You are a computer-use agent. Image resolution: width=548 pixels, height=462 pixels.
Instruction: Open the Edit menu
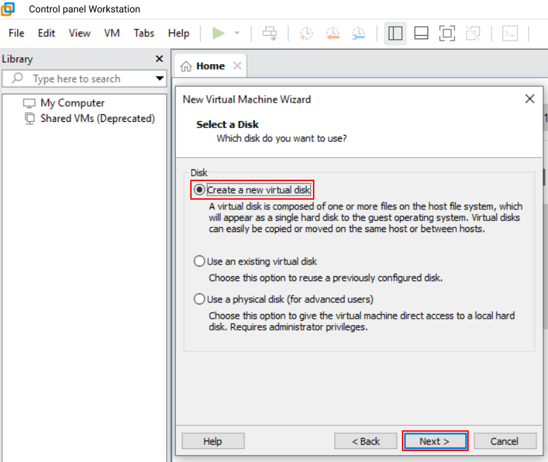point(46,33)
